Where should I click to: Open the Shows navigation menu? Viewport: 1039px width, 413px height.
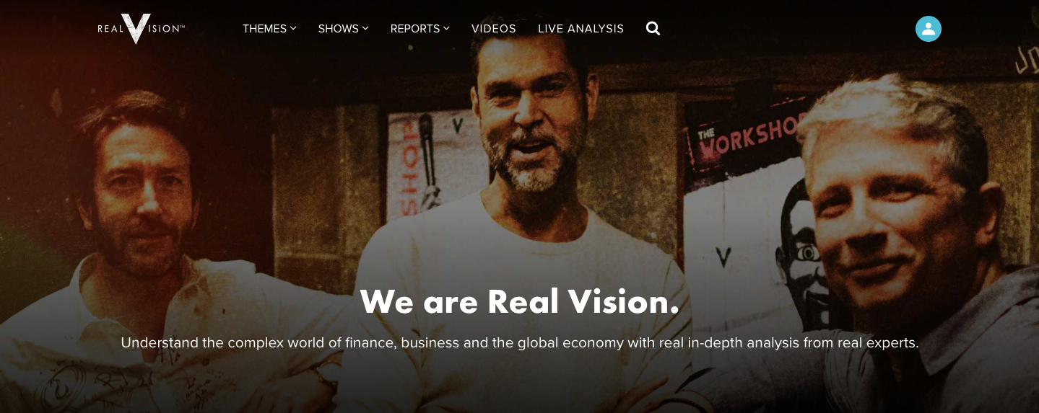(x=343, y=29)
